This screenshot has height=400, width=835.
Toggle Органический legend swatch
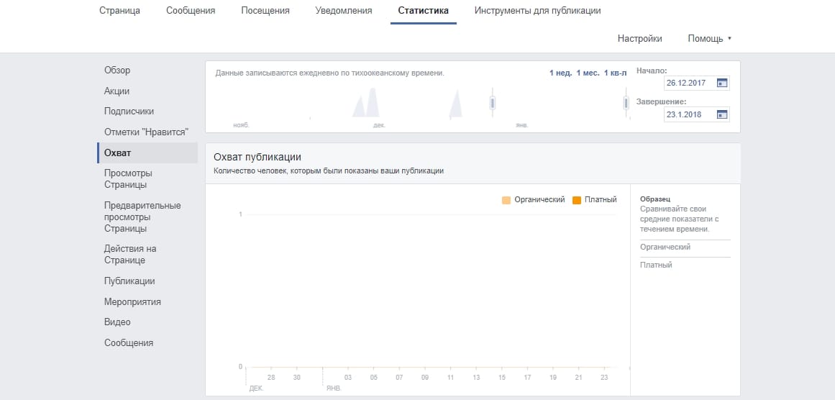pos(506,200)
